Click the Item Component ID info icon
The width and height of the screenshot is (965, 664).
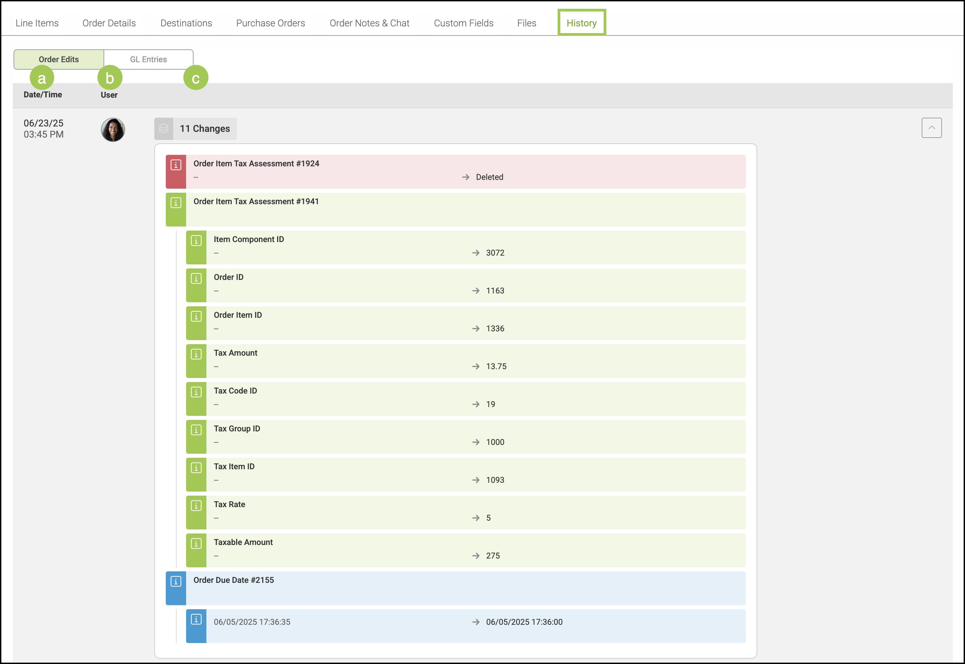196,241
